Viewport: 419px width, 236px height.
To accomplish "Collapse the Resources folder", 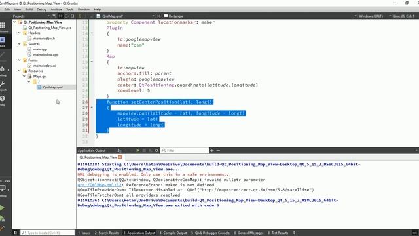I will pos(19,71).
